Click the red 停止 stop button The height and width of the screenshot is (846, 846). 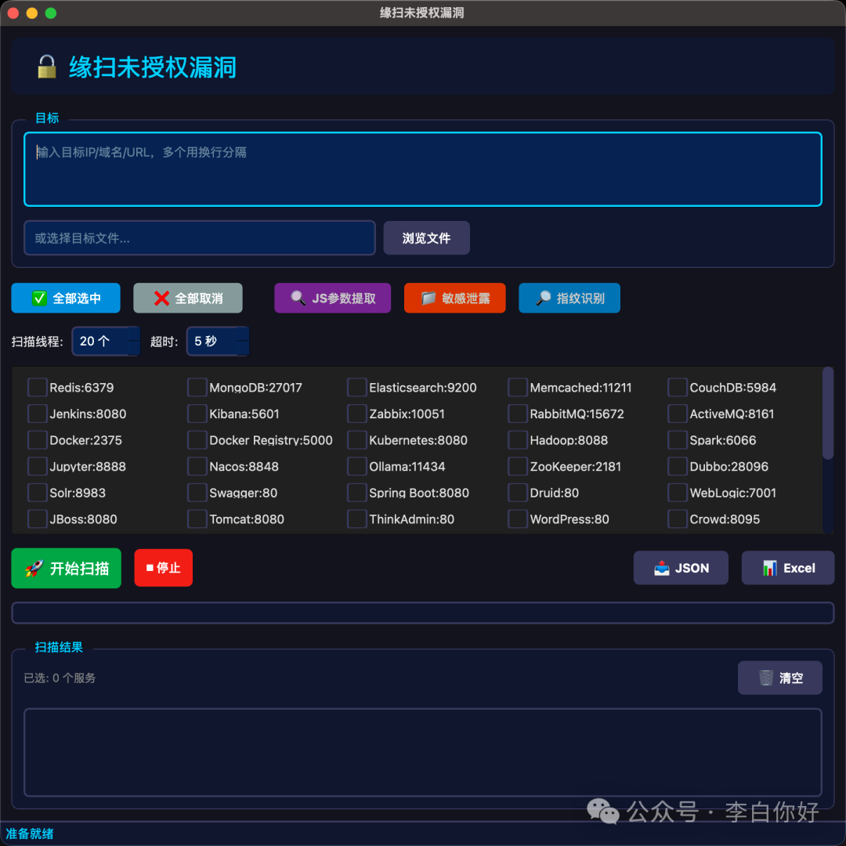(164, 568)
